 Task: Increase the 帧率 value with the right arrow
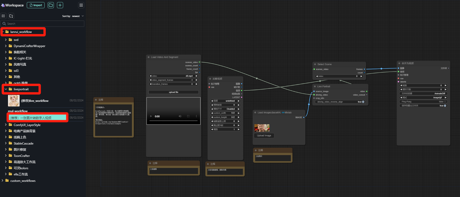coord(445,85)
